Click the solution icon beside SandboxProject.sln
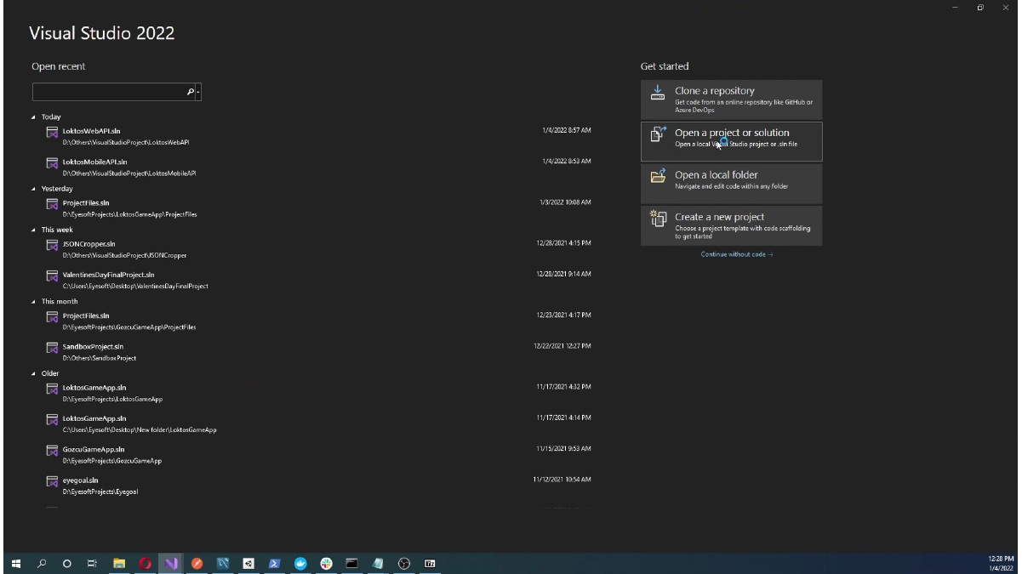This screenshot has height=574, width=1022. click(x=52, y=348)
